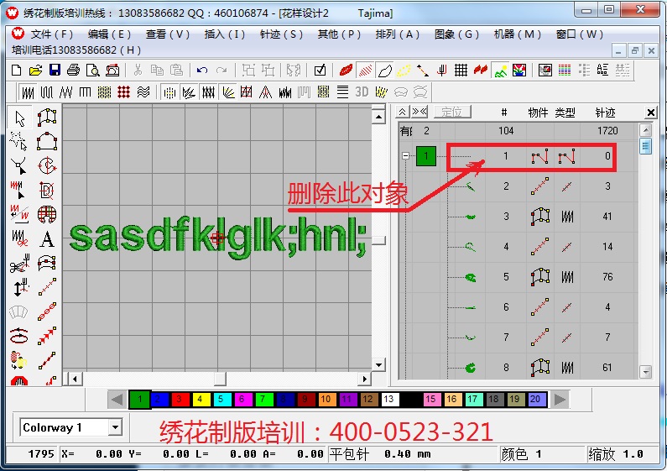Toggle the outline shape display button

point(384,71)
